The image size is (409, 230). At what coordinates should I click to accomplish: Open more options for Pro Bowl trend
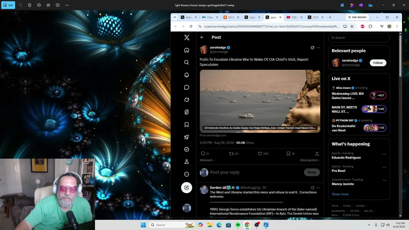tap(384, 167)
